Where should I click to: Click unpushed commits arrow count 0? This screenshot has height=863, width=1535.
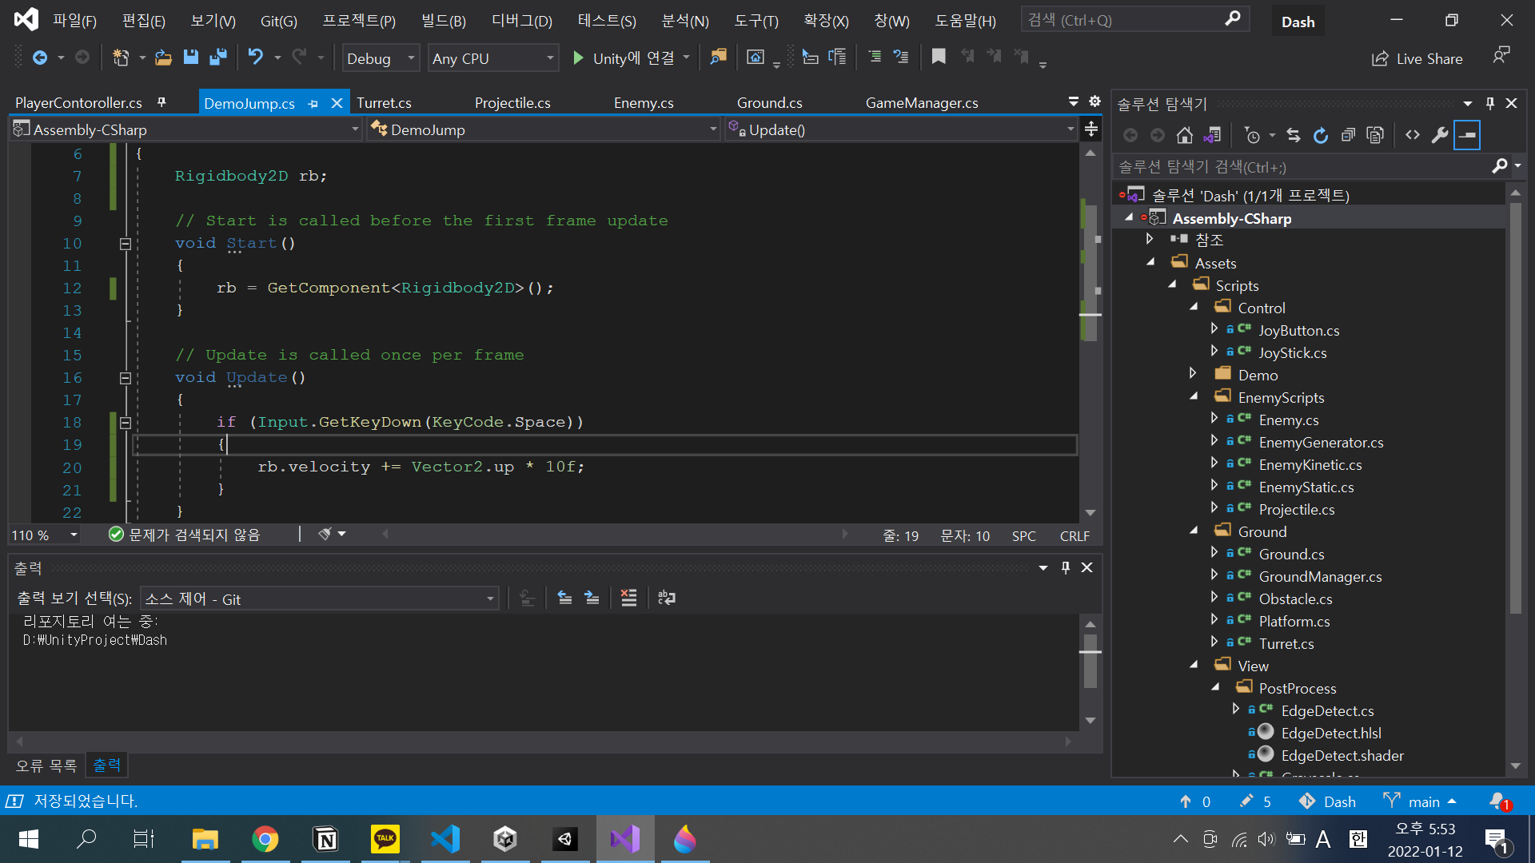click(1194, 801)
